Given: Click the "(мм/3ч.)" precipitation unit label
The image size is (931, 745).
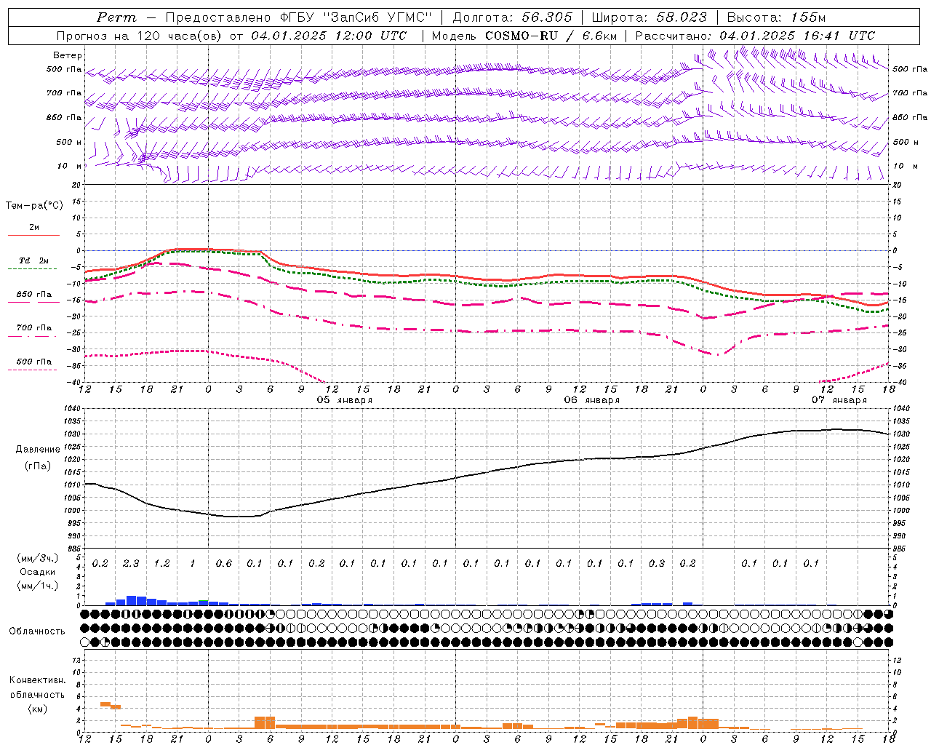Looking at the screenshot, I should click(x=38, y=558).
